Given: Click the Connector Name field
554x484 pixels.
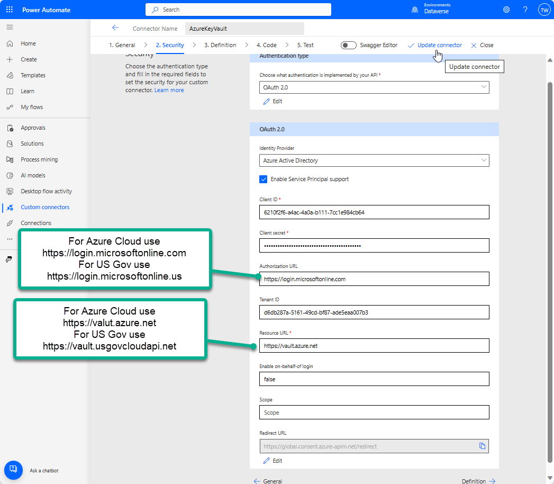Looking at the screenshot, I should (x=244, y=29).
